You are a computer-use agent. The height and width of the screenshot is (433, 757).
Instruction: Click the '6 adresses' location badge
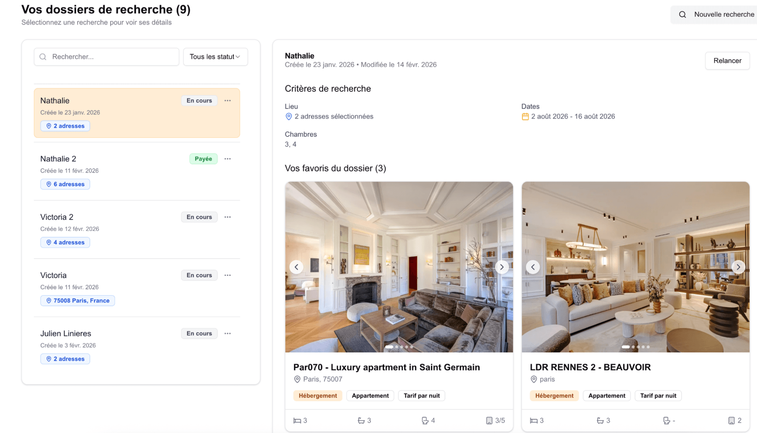pyautogui.click(x=65, y=184)
